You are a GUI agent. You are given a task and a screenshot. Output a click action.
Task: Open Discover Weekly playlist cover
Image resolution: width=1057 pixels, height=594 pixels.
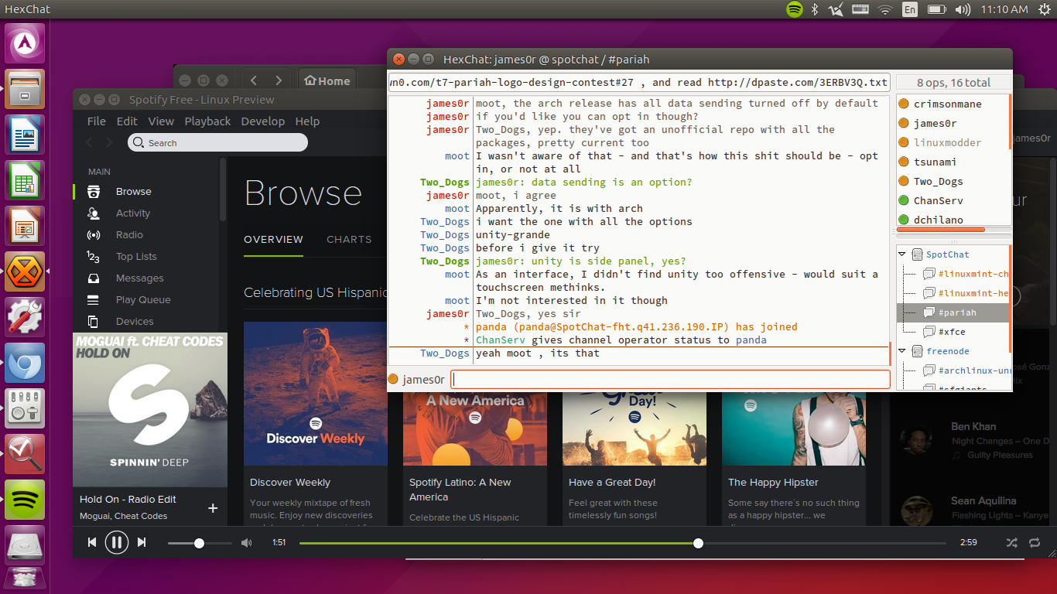coord(316,394)
